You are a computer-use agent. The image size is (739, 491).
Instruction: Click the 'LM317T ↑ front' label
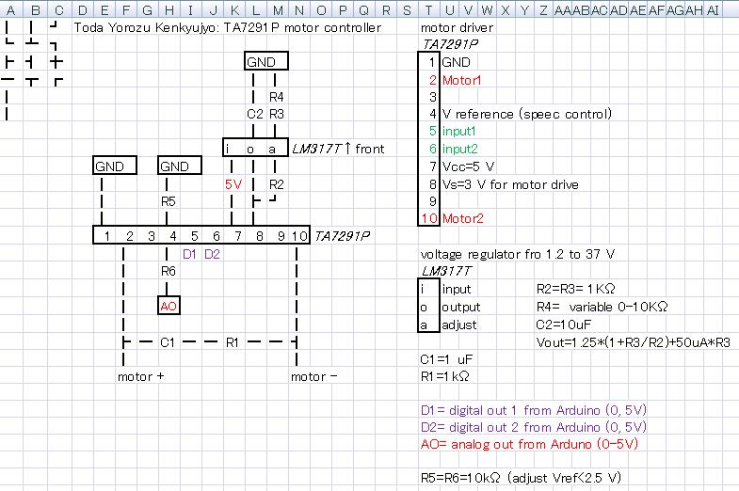click(338, 149)
